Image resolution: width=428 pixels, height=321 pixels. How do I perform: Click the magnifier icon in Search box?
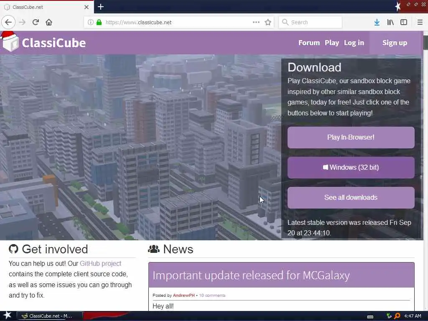pos(285,22)
